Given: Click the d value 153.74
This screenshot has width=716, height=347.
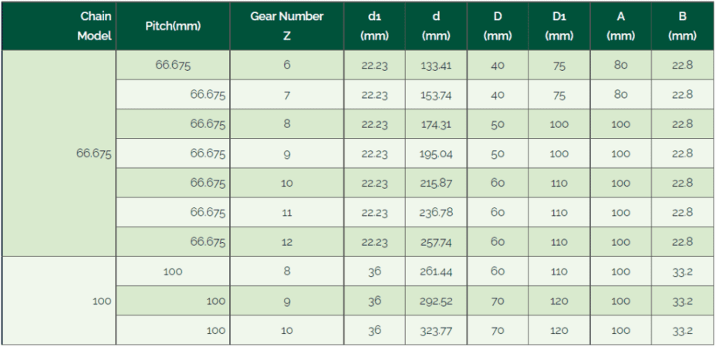Looking at the screenshot, I should [x=436, y=95].
